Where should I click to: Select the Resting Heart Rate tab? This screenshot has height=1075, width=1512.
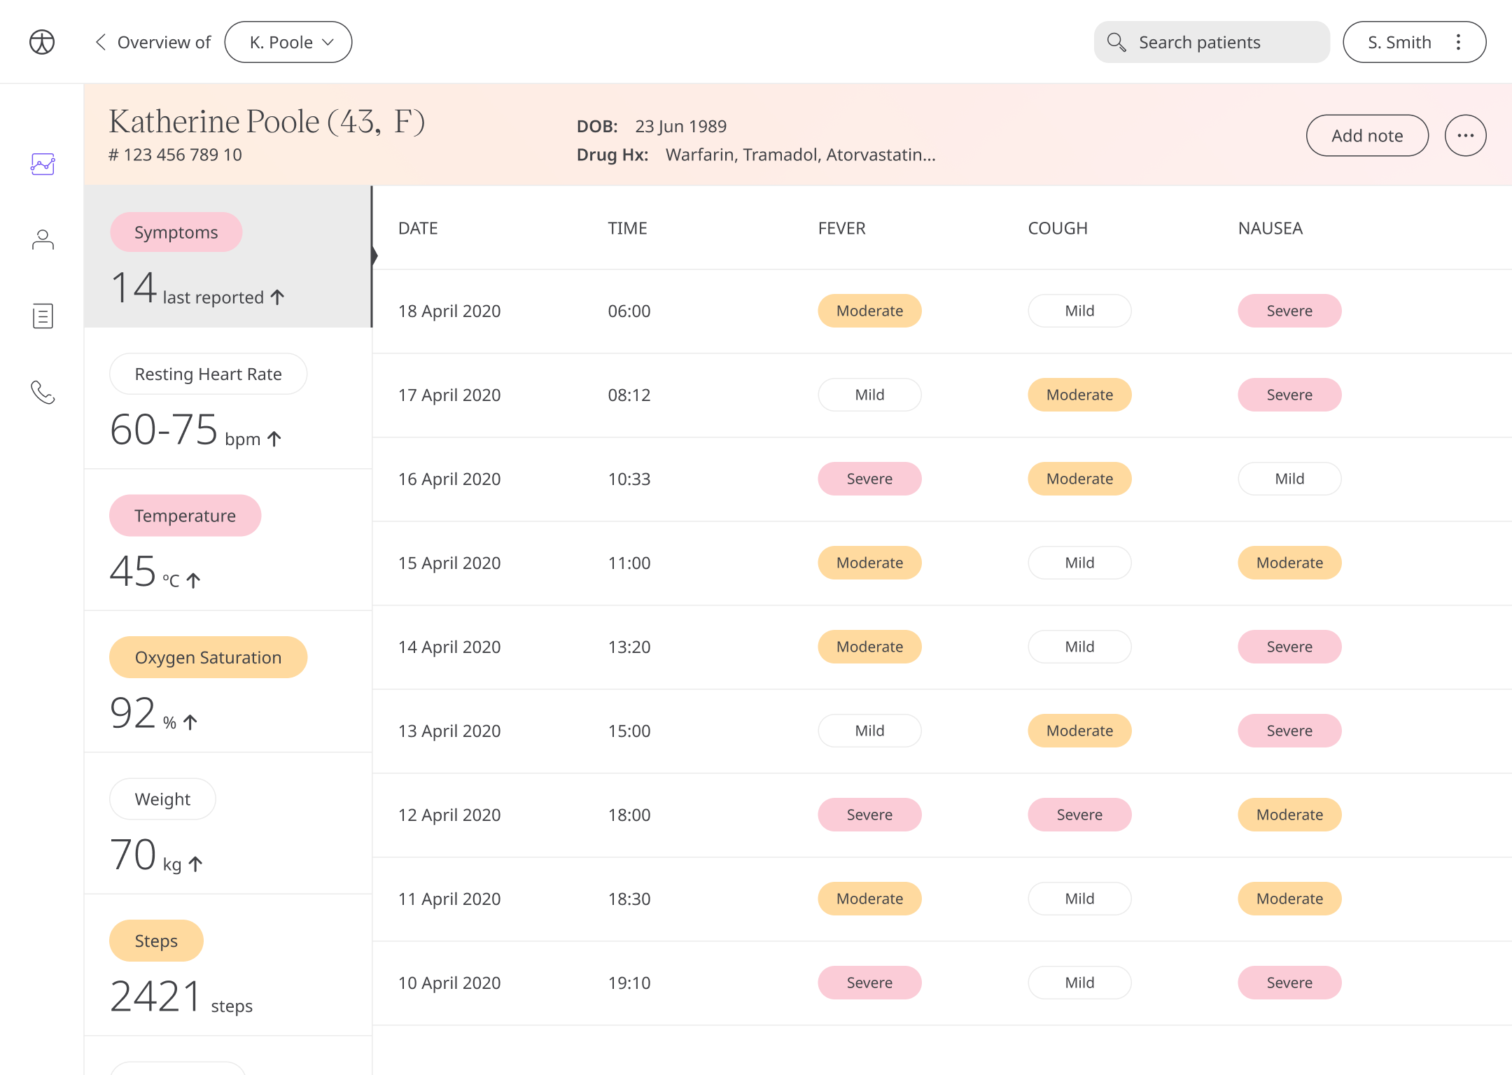208,374
